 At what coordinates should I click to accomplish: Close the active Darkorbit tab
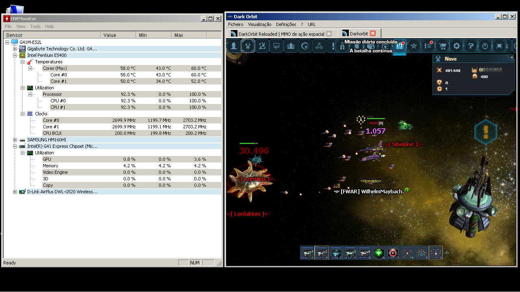tap(372, 33)
